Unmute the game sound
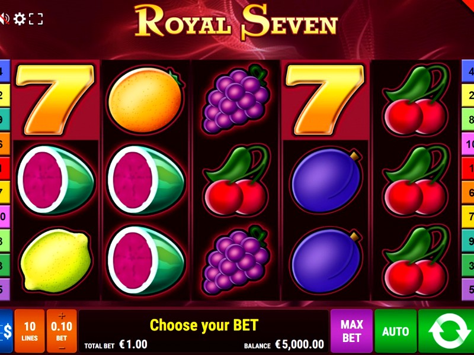The width and height of the screenshot is (474, 355). pos(4,19)
